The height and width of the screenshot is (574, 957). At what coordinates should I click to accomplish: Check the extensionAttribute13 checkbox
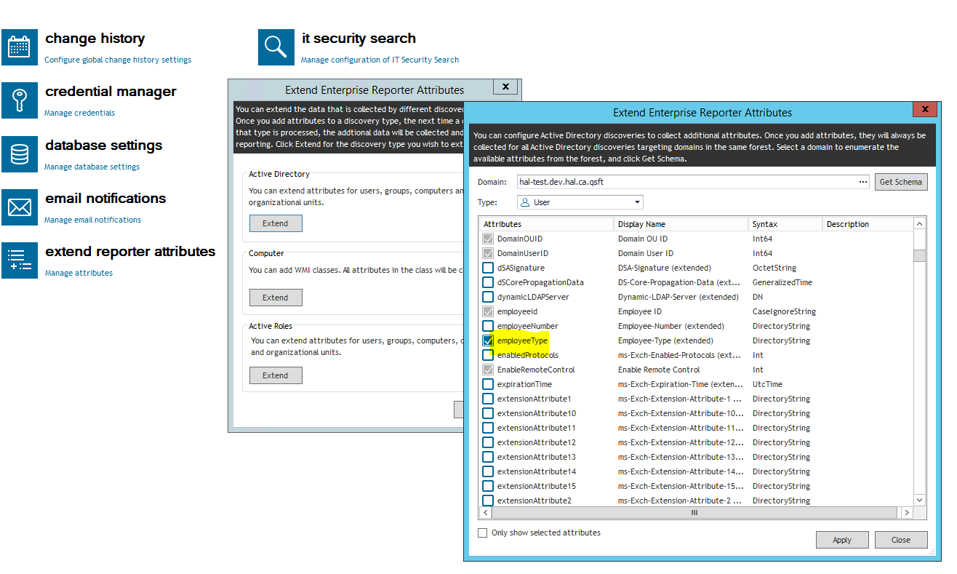488,457
